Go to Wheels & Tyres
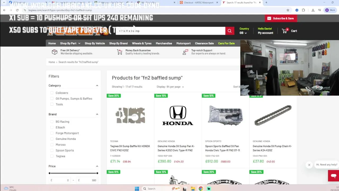The height and width of the screenshot is (191, 339). point(142,43)
